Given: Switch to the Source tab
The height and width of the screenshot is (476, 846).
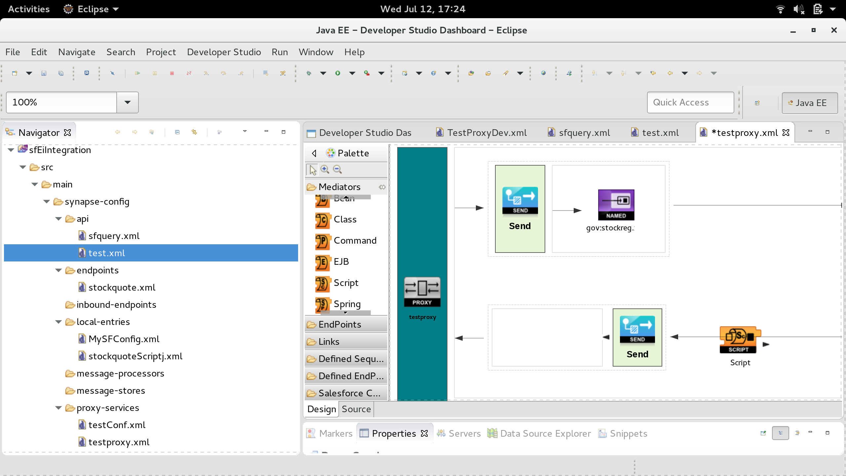Looking at the screenshot, I should point(356,409).
